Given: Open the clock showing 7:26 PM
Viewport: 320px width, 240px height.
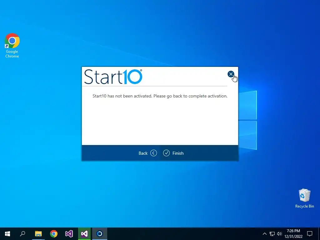Looking at the screenshot, I should pos(293,234).
